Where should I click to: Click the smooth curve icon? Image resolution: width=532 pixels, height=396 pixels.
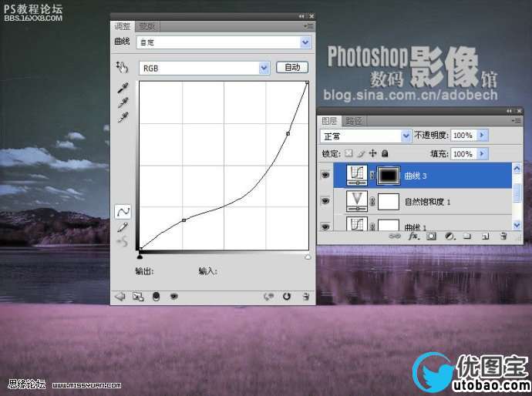(x=123, y=241)
